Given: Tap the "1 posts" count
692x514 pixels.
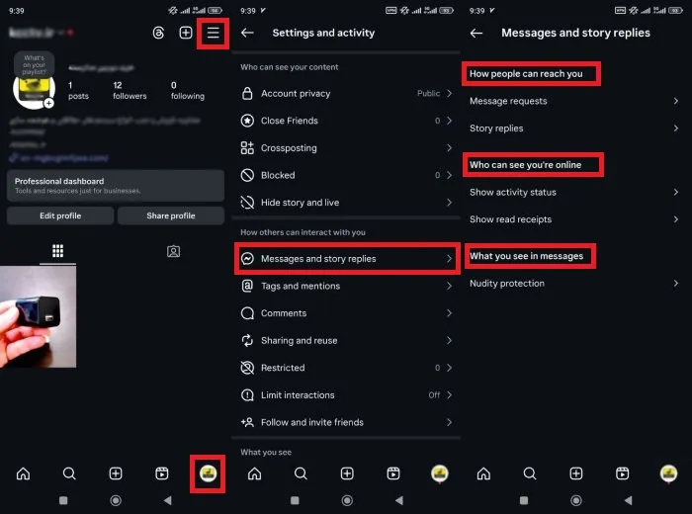Looking at the screenshot, I should pos(78,91).
